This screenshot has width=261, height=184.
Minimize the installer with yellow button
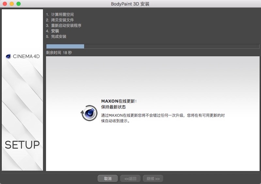(x=12, y=4)
